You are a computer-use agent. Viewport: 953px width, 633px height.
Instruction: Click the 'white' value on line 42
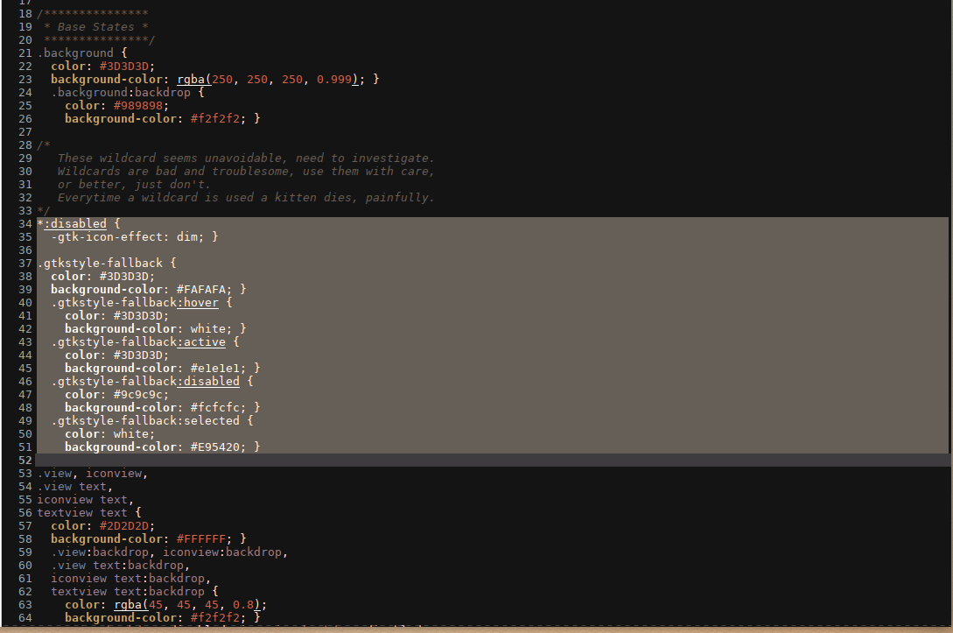click(208, 329)
